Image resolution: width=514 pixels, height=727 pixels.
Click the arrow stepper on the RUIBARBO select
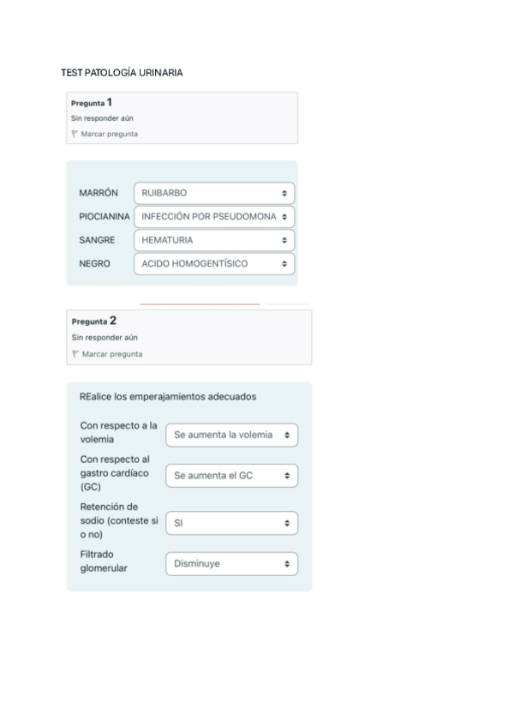(285, 193)
